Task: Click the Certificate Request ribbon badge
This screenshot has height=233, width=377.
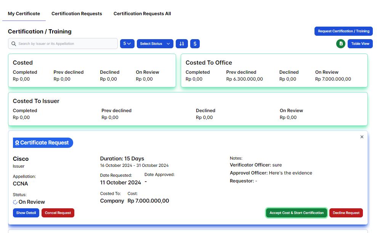Action: (x=43, y=143)
